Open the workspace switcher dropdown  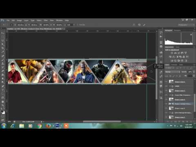click(186, 25)
